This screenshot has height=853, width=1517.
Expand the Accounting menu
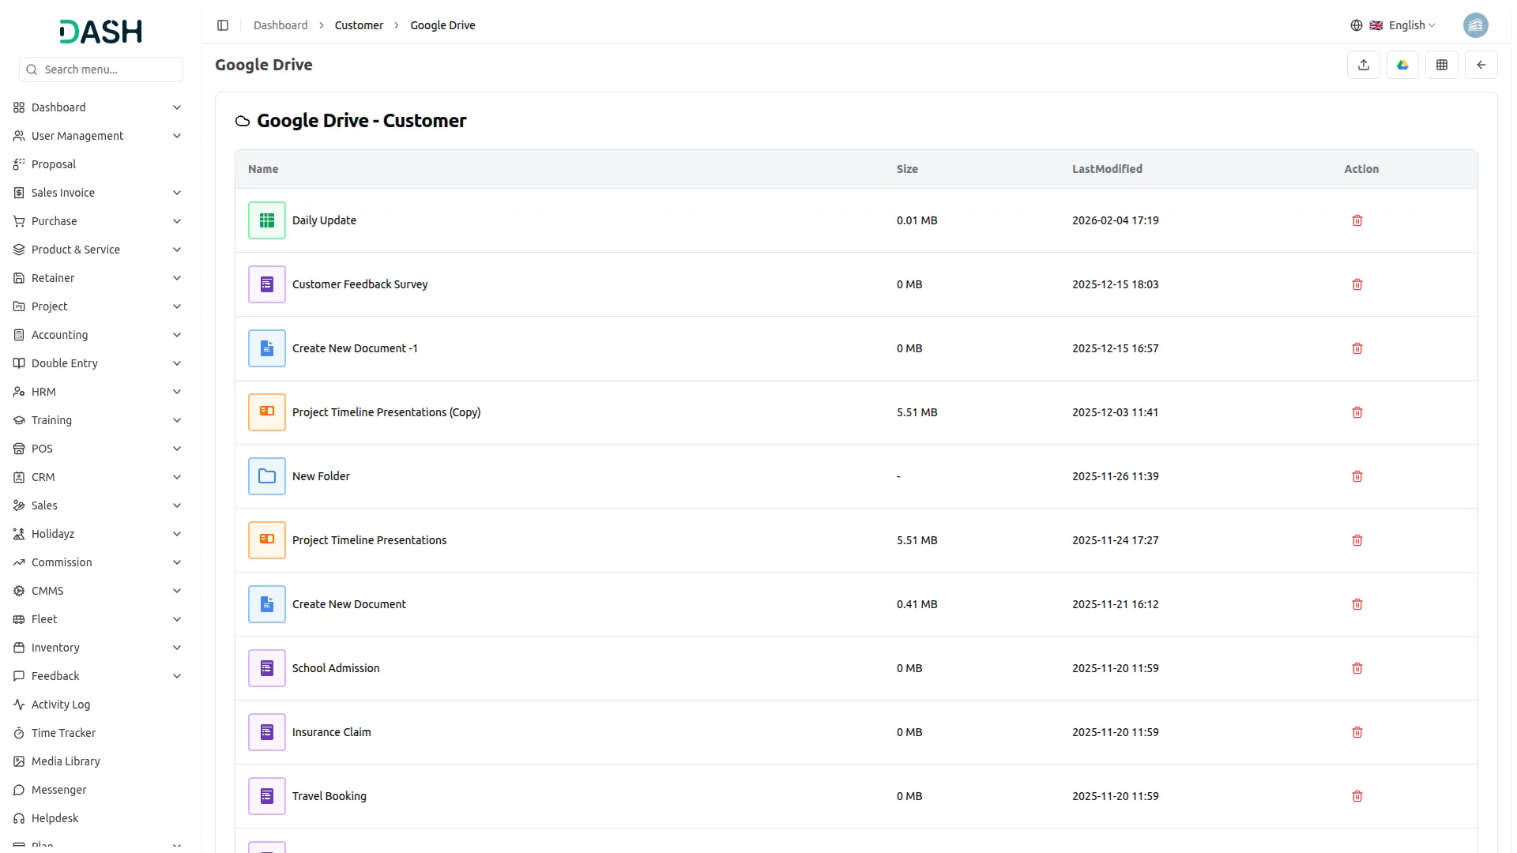(98, 335)
